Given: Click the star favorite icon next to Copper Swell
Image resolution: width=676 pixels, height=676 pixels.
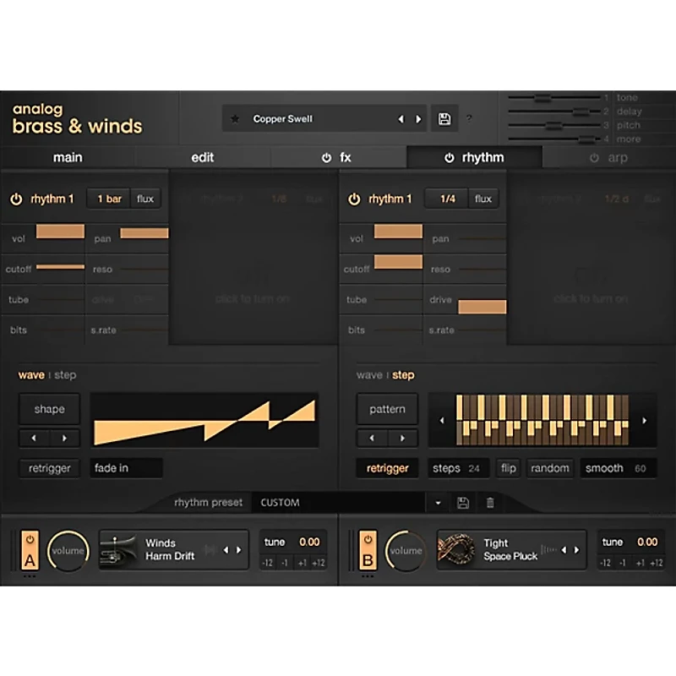Looking at the screenshot, I should point(235,118).
